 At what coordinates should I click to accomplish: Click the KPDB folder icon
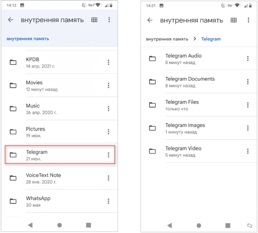13,62
